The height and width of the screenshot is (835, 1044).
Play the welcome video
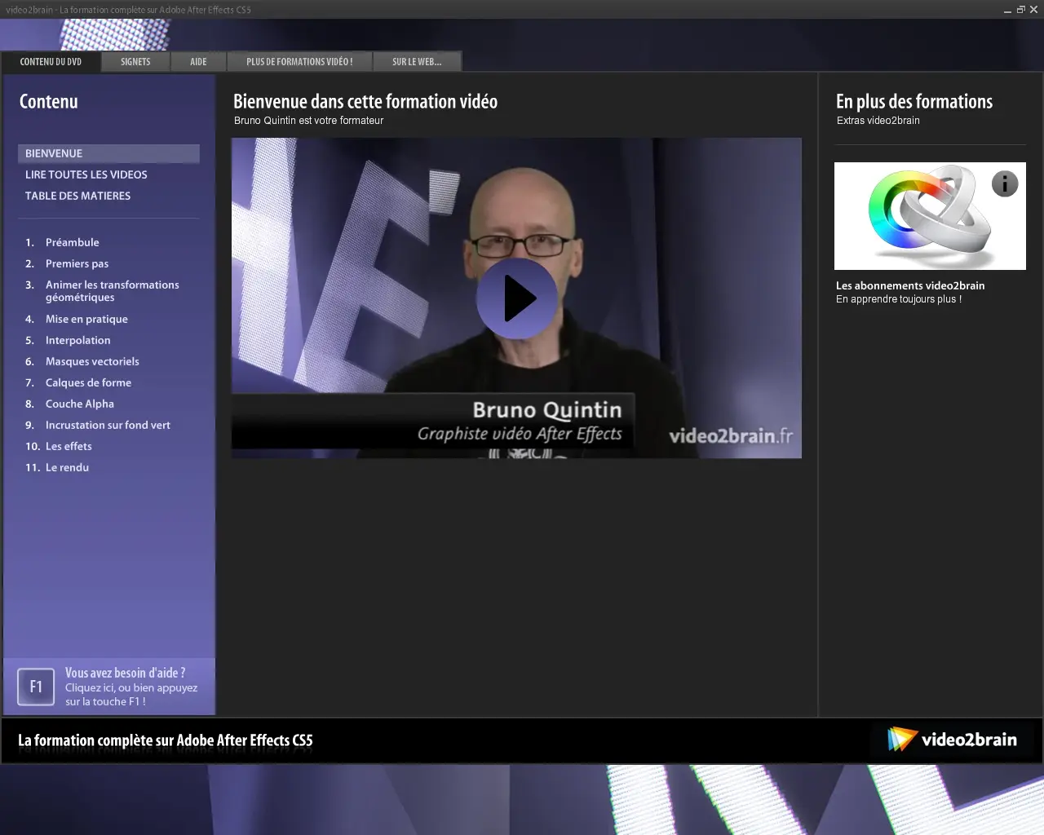pos(517,298)
